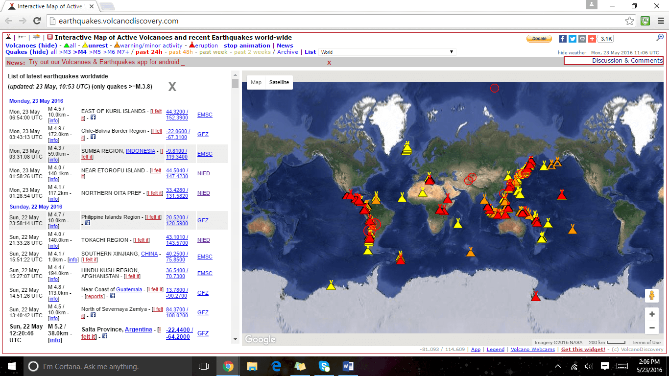Select past week quake period

point(214,52)
